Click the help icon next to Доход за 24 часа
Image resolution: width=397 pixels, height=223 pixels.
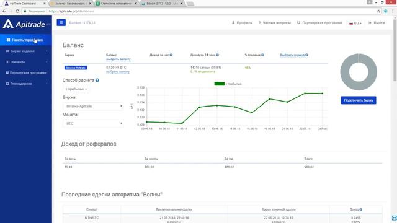point(218,55)
